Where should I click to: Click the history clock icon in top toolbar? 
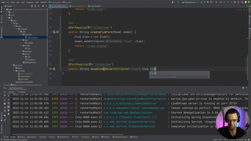point(235,2)
